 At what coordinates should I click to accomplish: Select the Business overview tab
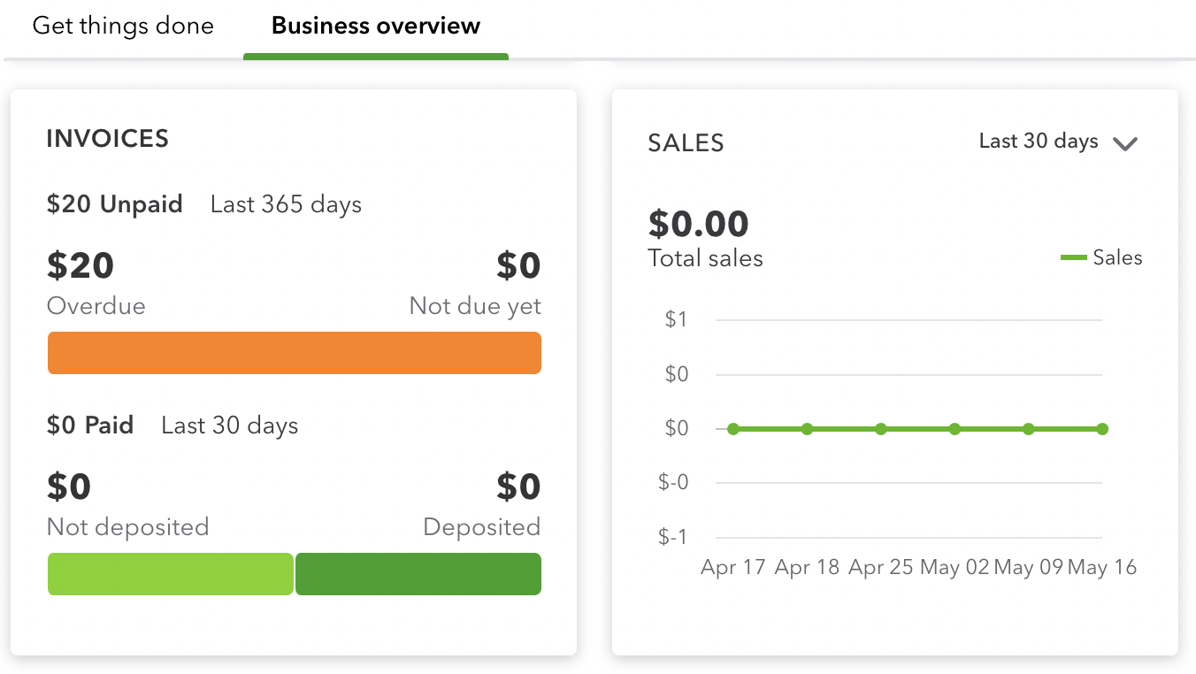coord(376,26)
